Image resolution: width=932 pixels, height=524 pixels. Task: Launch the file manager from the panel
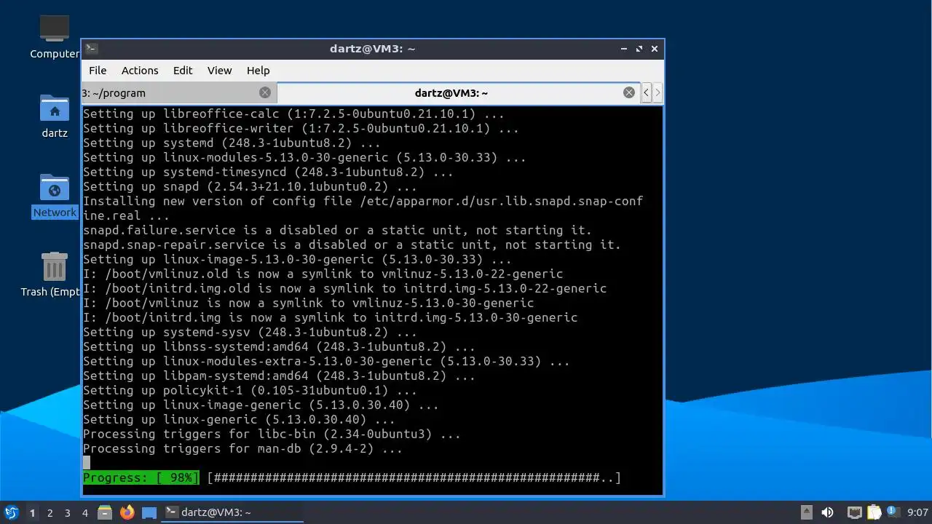click(105, 512)
